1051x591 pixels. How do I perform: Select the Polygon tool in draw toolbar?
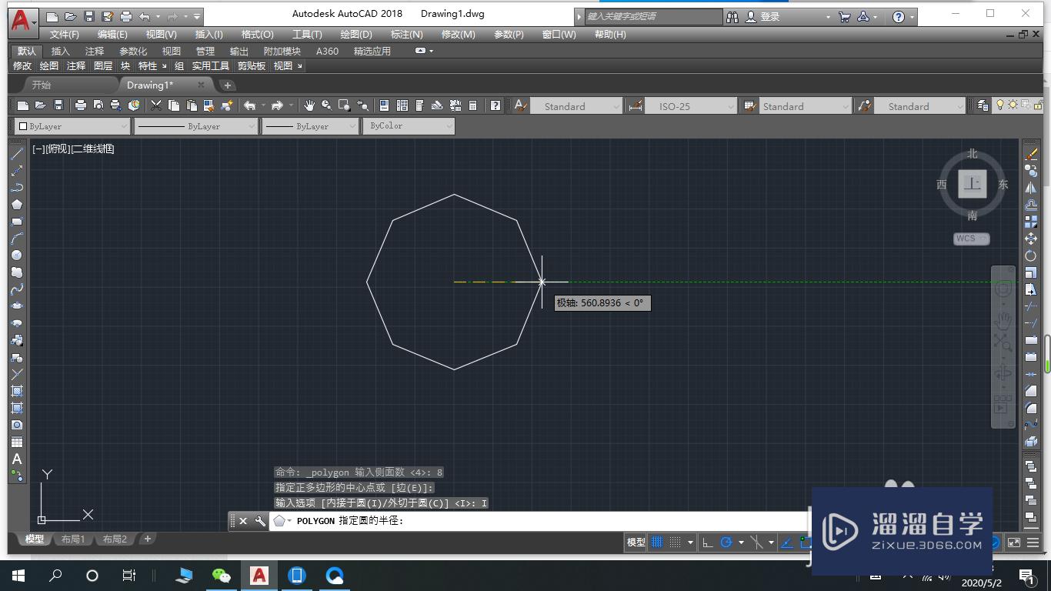(16, 205)
